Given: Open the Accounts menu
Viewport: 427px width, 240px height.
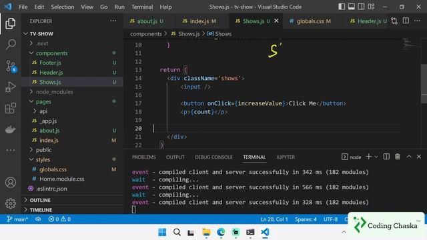Looking at the screenshot, I should click(11, 182).
